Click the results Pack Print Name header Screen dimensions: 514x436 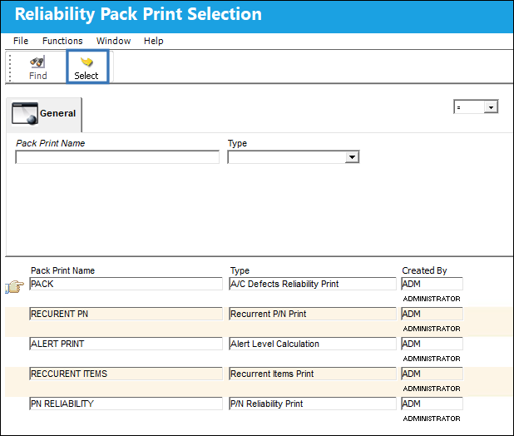(x=62, y=270)
